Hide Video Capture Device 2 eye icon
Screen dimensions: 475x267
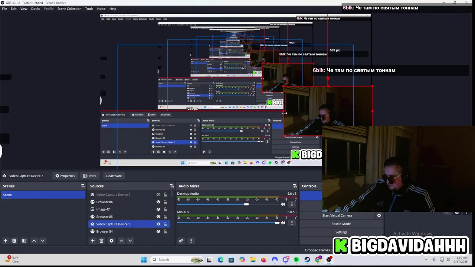pos(158,224)
